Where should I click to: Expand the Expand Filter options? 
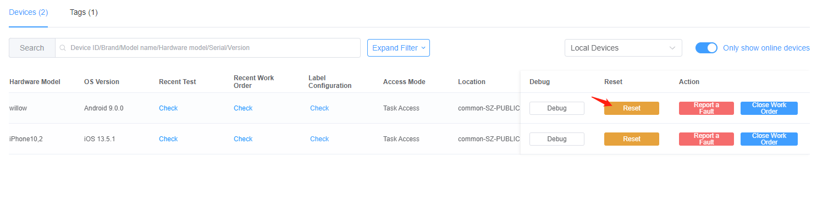pos(399,48)
